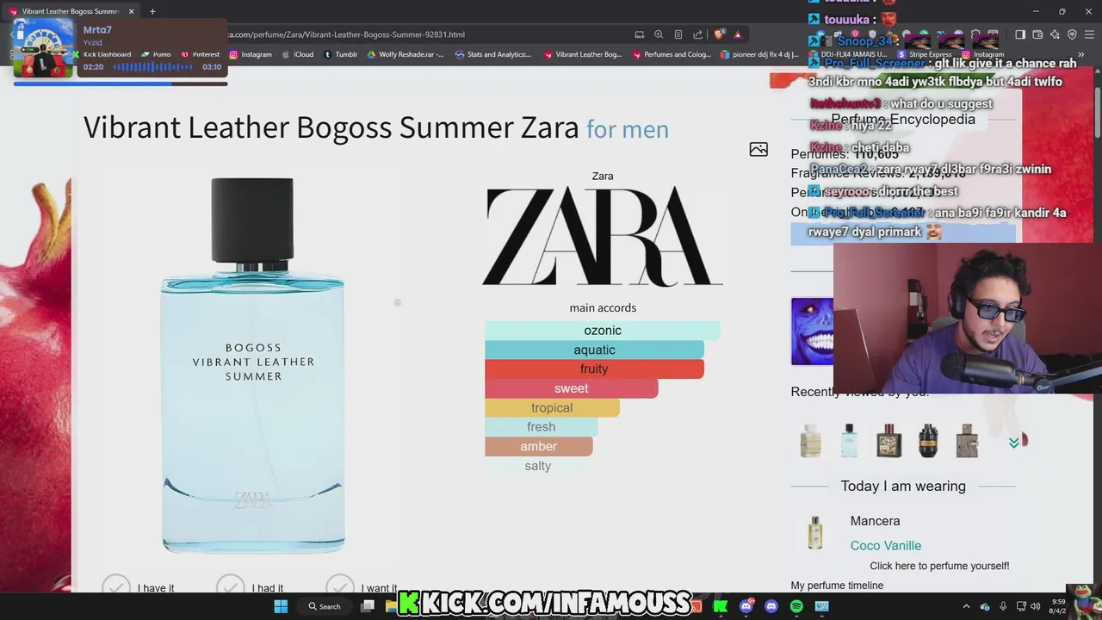Open Task View on the taskbar
Viewport: 1102px width, 620px height.
368,606
